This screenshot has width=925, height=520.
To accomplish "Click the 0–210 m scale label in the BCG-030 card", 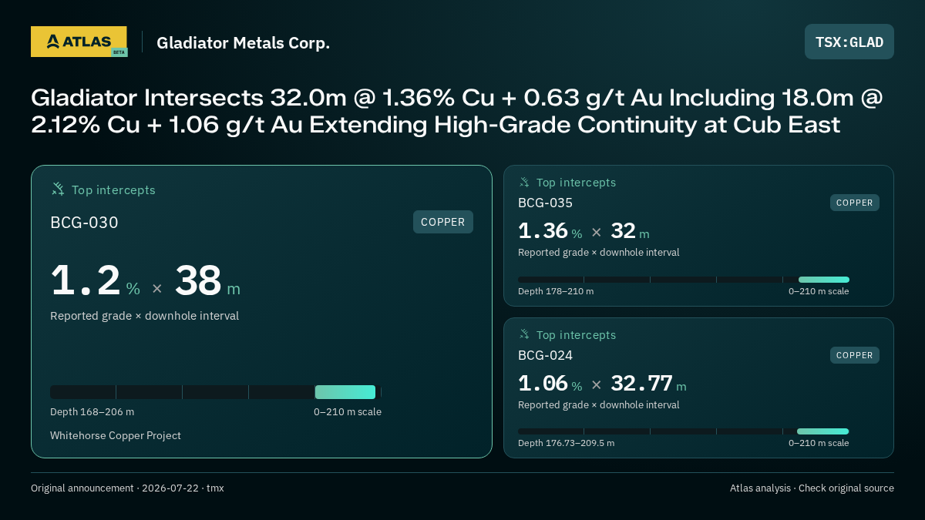I will click(348, 412).
